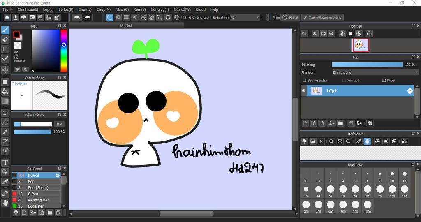Viewport: 421px width, 222px height.
Task: Open the Lớp(L) menu
Action: point(49,9)
